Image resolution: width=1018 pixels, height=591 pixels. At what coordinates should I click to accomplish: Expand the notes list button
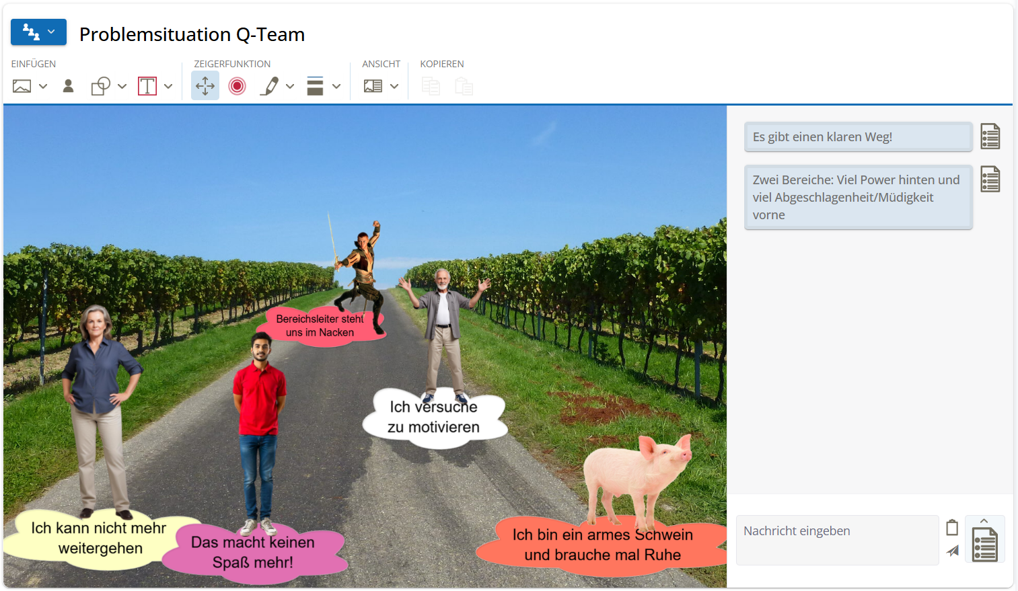coord(984,541)
